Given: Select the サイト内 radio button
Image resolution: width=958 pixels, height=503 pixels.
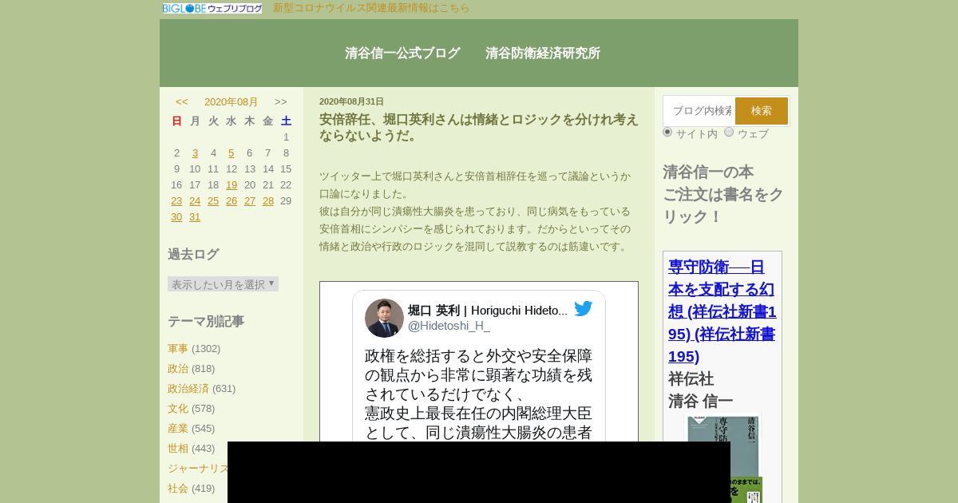Looking at the screenshot, I should click(x=667, y=133).
